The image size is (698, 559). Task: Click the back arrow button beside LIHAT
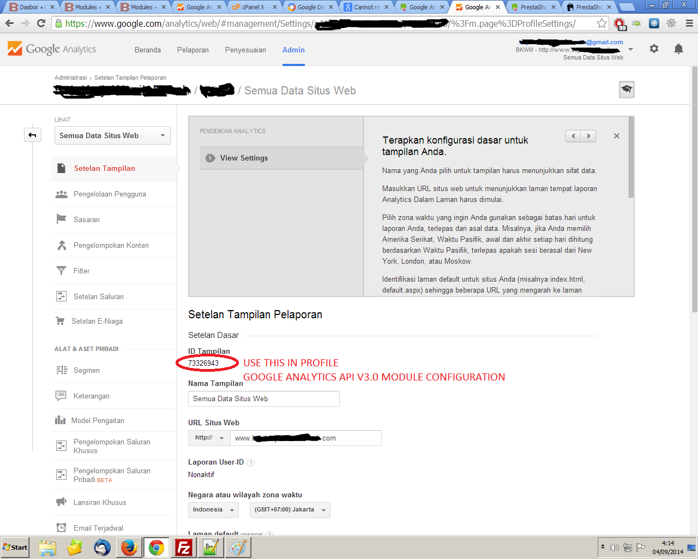(x=33, y=135)
